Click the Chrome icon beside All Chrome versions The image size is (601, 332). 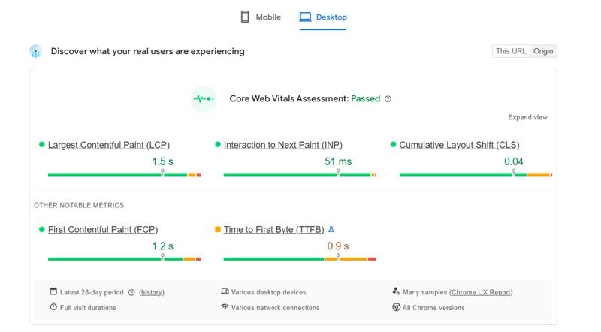[396, 307]
